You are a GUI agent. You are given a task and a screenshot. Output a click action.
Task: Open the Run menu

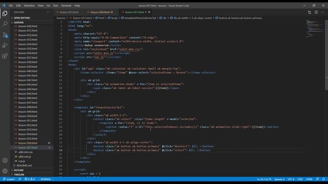click(56, 6)
